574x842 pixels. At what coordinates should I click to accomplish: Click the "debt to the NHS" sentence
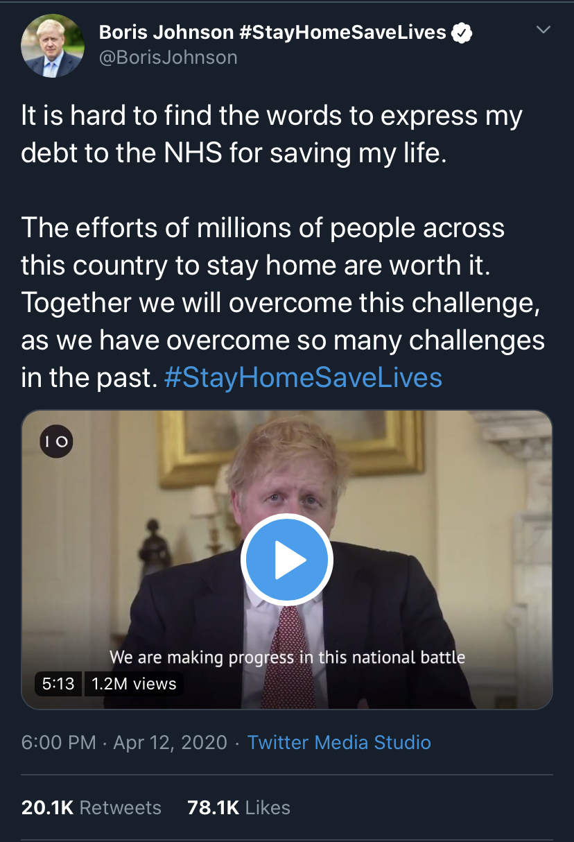pyautogui.click(x=234, y=153)
